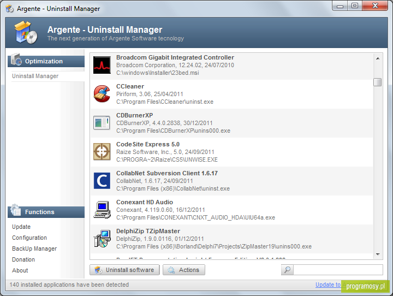
Task: Click the CollabNet Subversion Client icon
Action: [102, 181]
